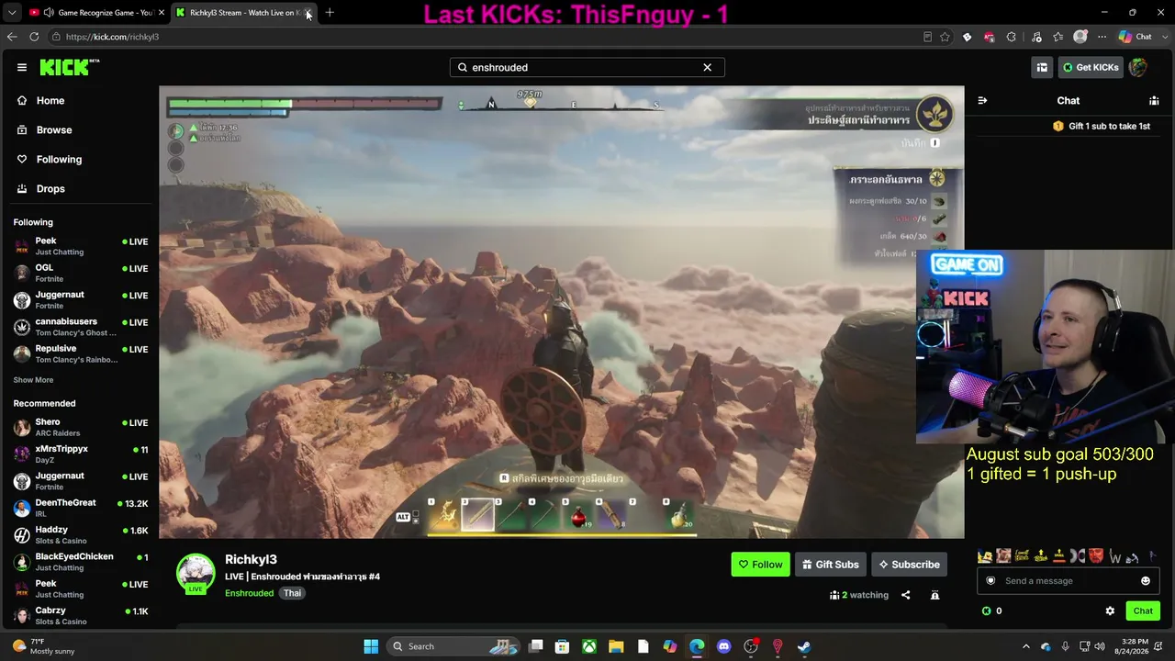Show the chat viewers list
The width and height of the screenshot is (1175, 661).
pyautogui.click(x=1154, y=101)
